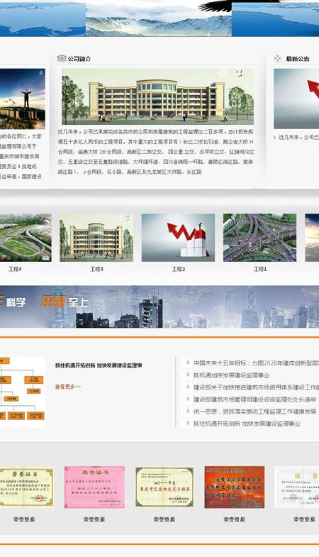Image resolution: width=319 pixels, height=557 pixels.
Task: Click the list icon beside 公司简介 heading
Action: point(62,58)
